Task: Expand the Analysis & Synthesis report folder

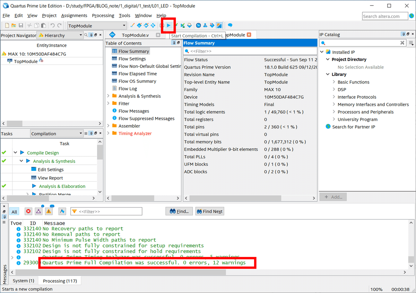Action: (108, 96)
